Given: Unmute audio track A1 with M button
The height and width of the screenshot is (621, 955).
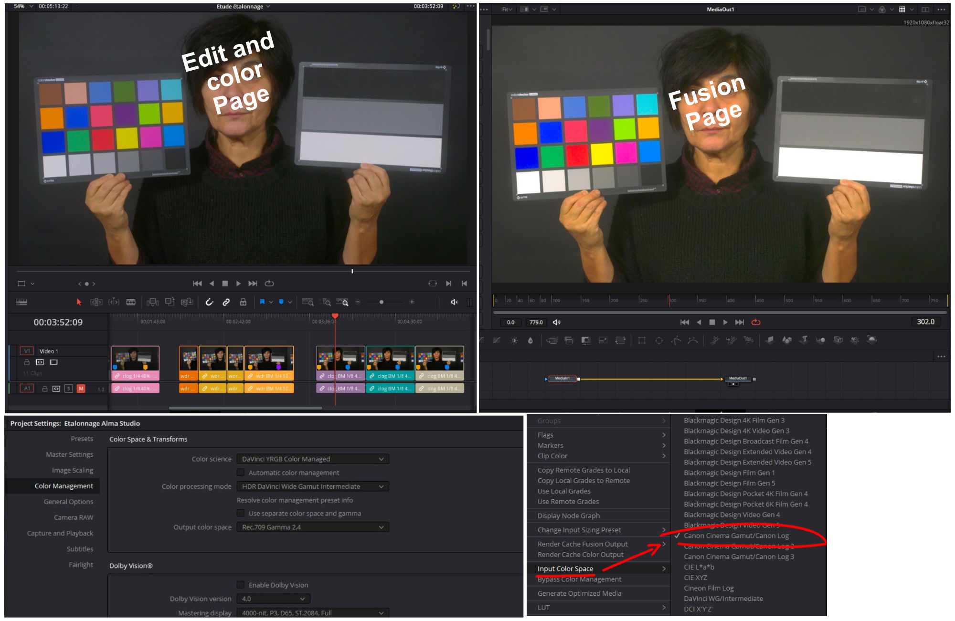Looking at the screenshot, I should 81,389.
